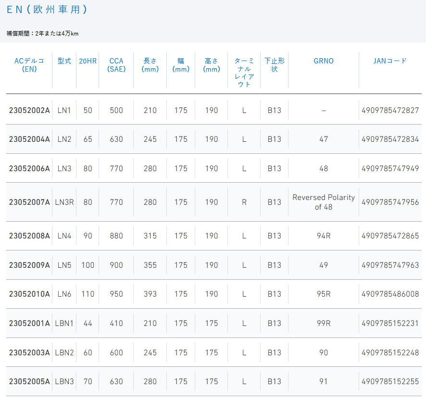The image size is (426, 400).
Task: Click JAN code 4909785472865
Action: (x=390, y=236)
